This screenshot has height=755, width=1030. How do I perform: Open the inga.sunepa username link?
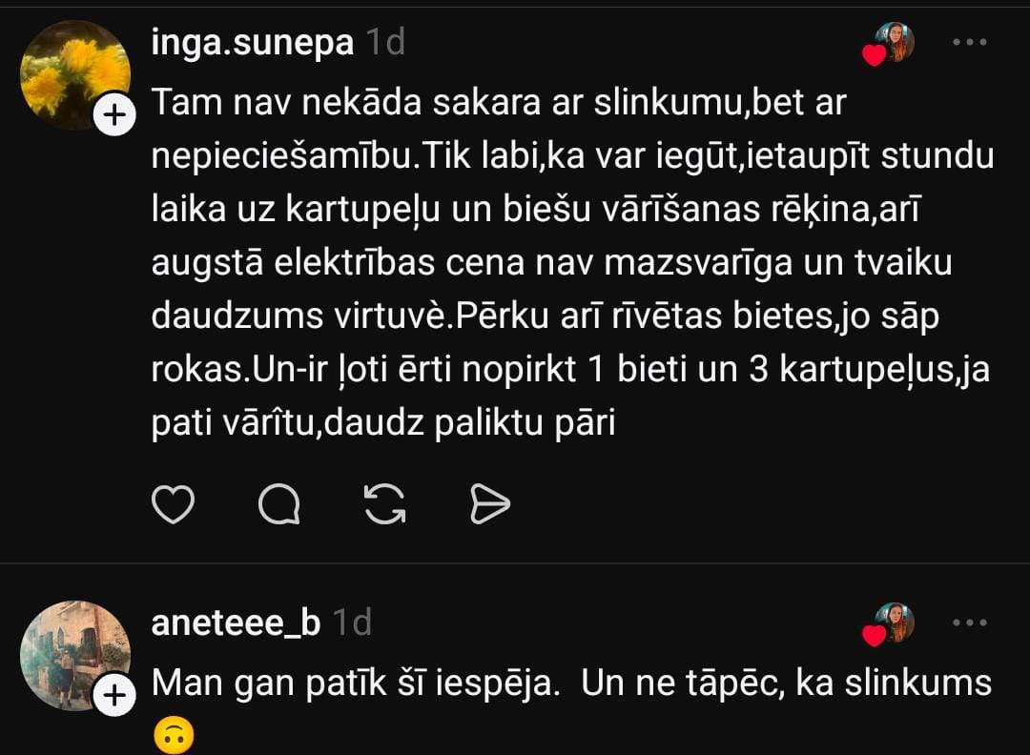click(253, 43)
